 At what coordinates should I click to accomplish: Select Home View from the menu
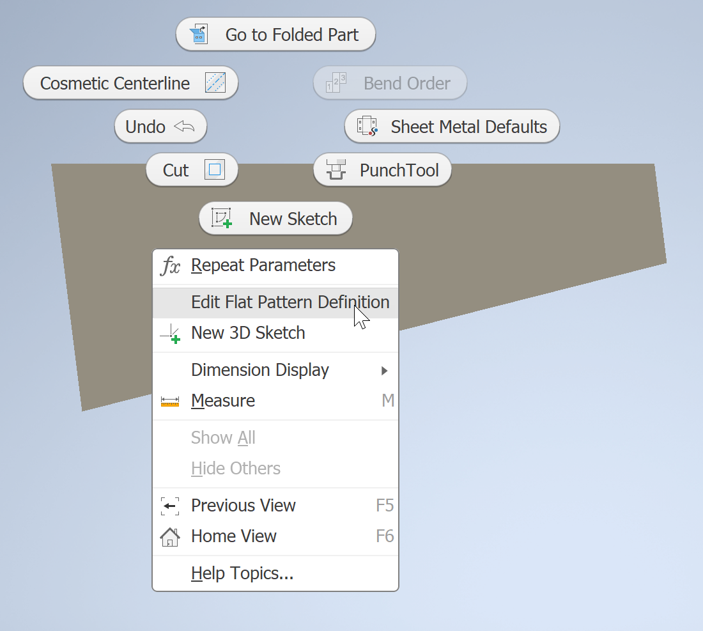tap(235, 536)
